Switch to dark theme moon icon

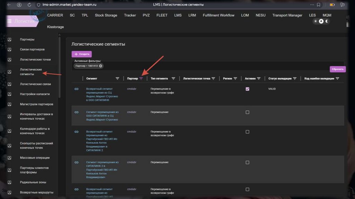(327, 21)
